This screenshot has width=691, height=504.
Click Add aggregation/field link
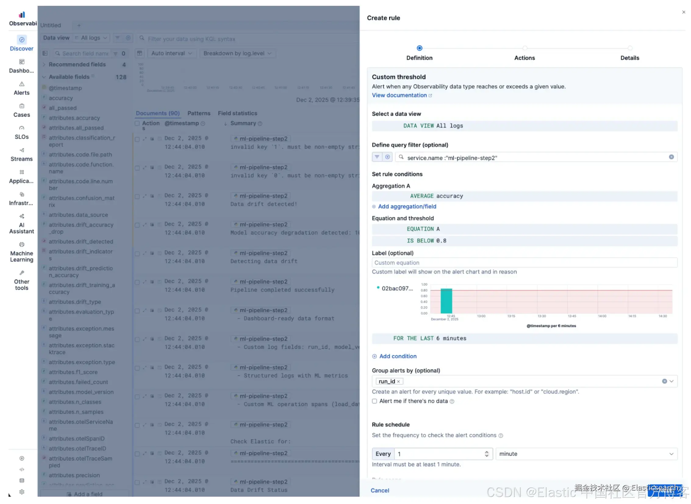[x=407, y=207]
